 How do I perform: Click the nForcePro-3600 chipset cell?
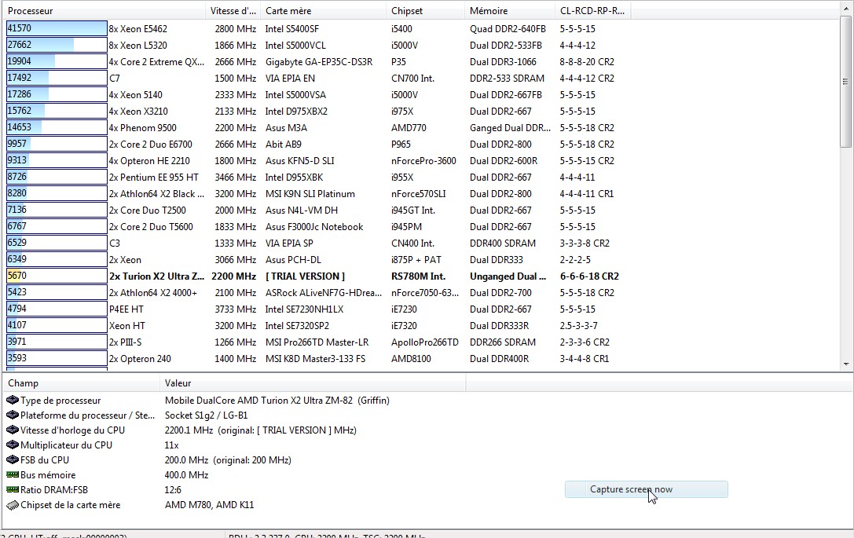click(423, 161)
